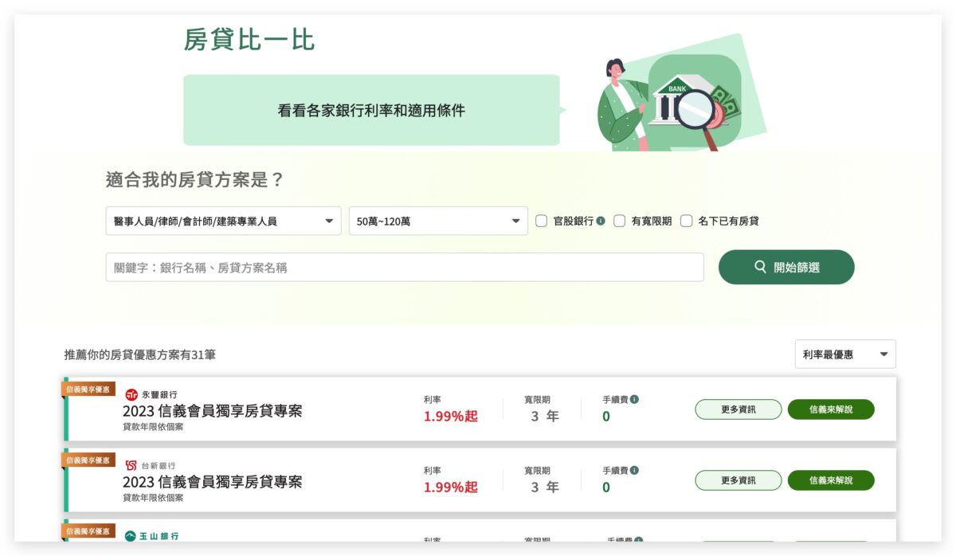The width and height of the screenshot is (956, 556).
Task: Click 貸款年限依個案 under 永豐銀行 plan
Action: click(x=153, y=427)
